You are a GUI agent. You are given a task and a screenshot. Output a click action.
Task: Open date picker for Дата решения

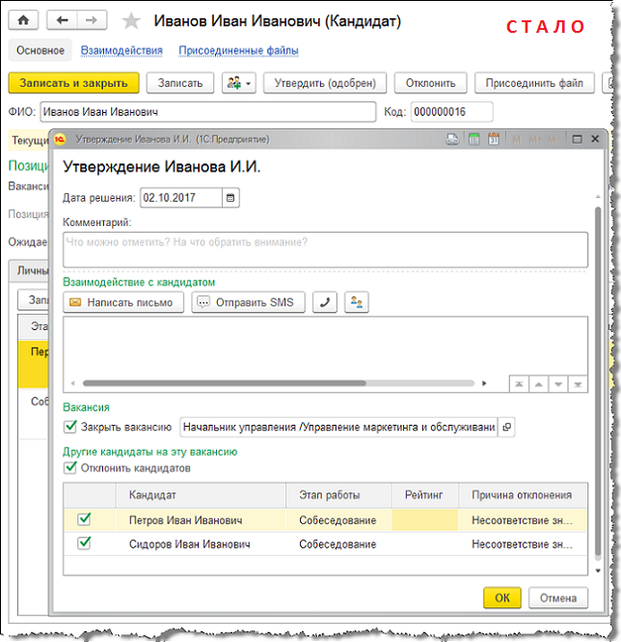[x=230, y=198]
